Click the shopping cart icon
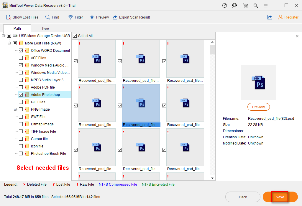 click(245, 5)
